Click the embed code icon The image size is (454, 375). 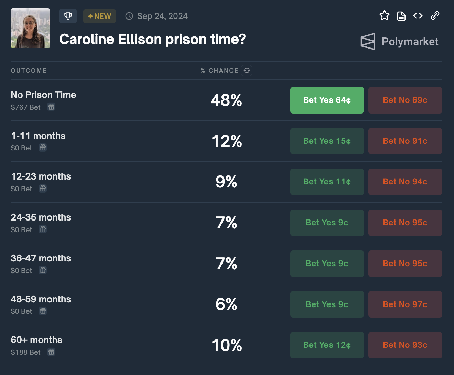point(418,16)
